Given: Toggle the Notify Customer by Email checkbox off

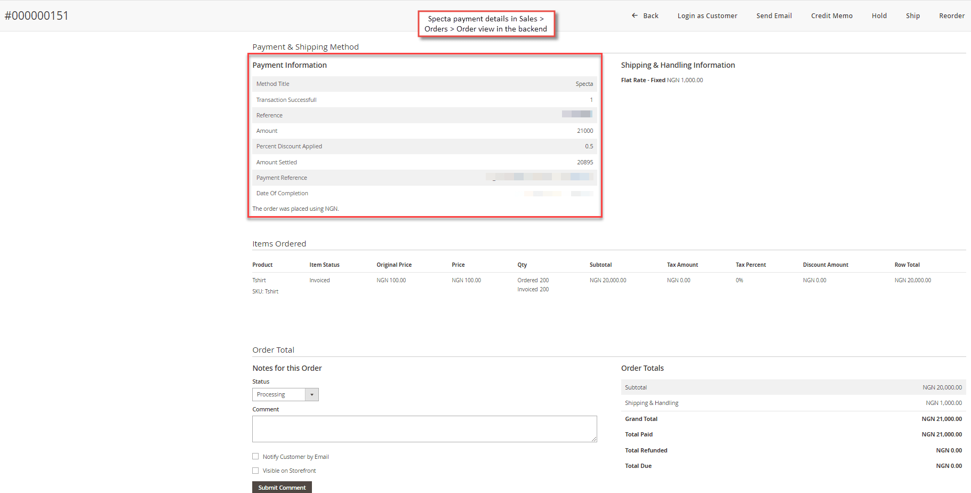Looking at the screenshot, I should 256,456.
